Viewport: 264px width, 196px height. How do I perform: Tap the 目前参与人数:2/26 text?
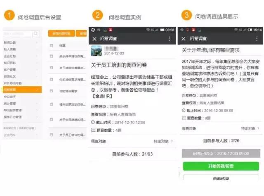tap(221, 141)
